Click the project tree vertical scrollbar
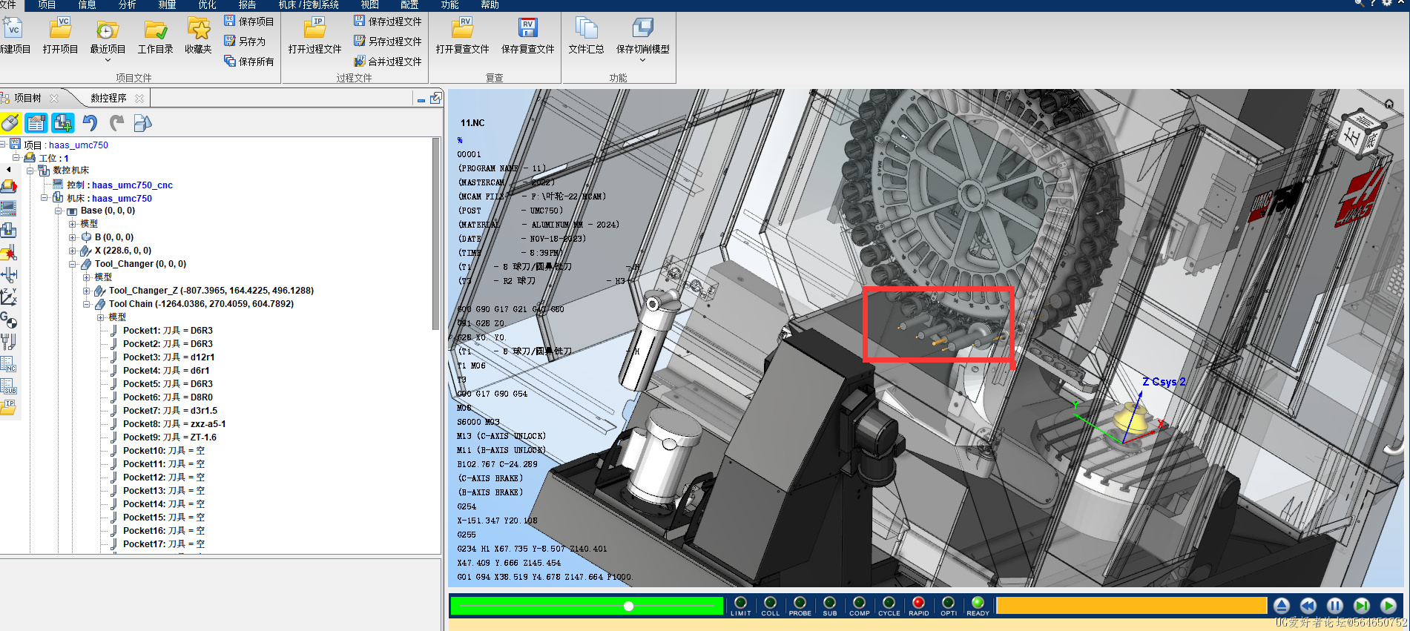 (436, 234)
